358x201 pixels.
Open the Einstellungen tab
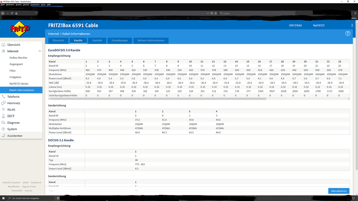pyautogui.click(x=120, y=40)
